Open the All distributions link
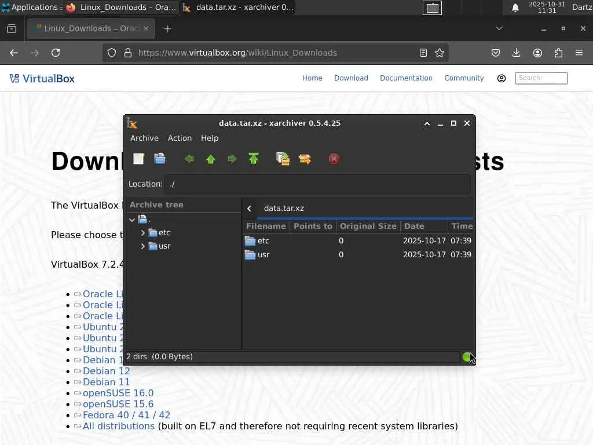 tap(118, 426)
